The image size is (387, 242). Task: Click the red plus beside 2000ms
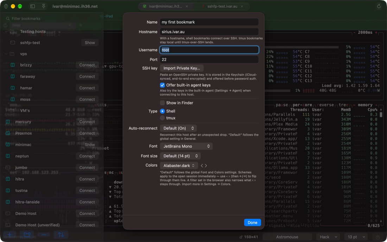pos(376,33)
